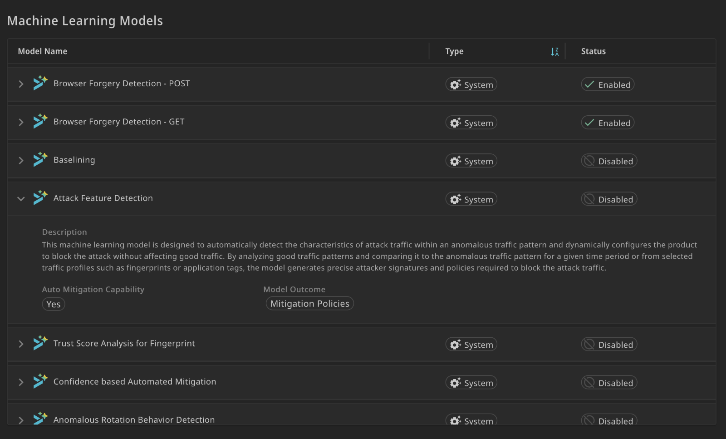This screenshot has width=726, height=439.
Task: Click "Anomalous Rotation Behavior Detection" name
Action: [x=134, y=419]
